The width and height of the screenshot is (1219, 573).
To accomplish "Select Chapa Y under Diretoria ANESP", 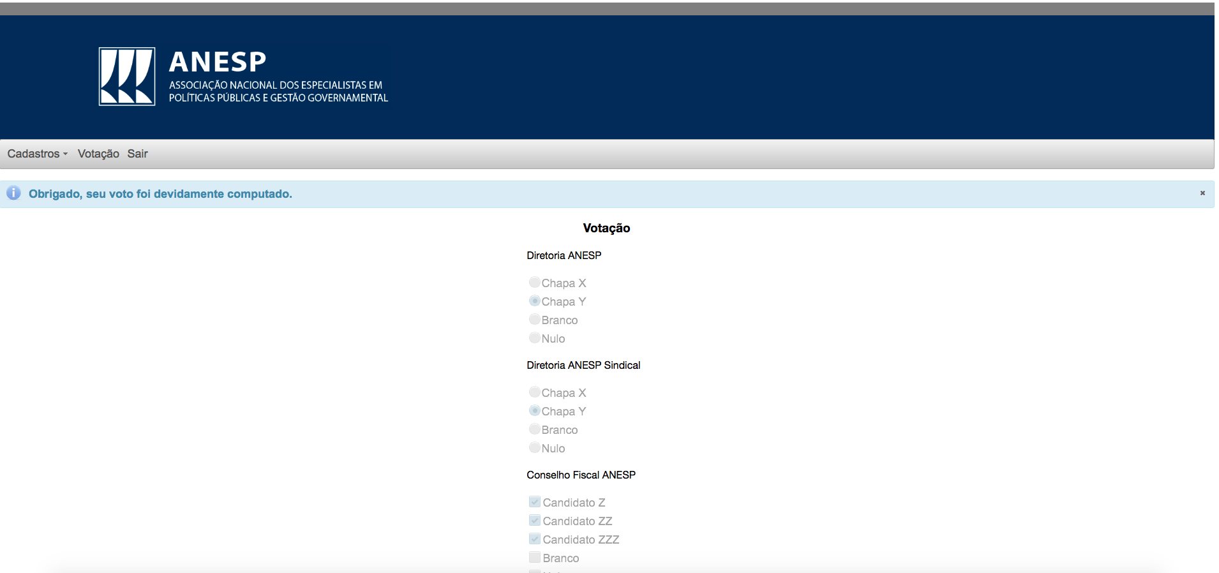I will click(x=535, y=301).
